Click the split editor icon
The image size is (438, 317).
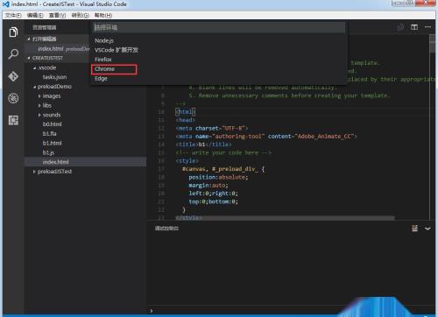[414, 27]
